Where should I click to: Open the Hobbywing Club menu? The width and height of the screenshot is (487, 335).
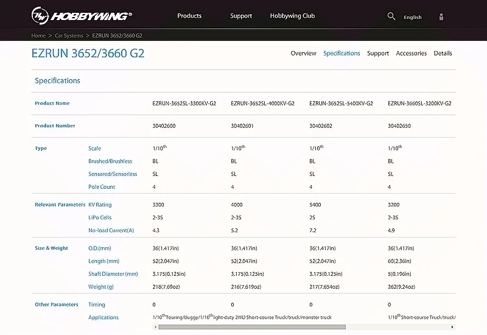pyautogui.click(x=292, y=16)
